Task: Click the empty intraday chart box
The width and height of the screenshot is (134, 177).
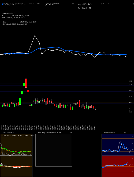Action: click(x=54, y=150)
